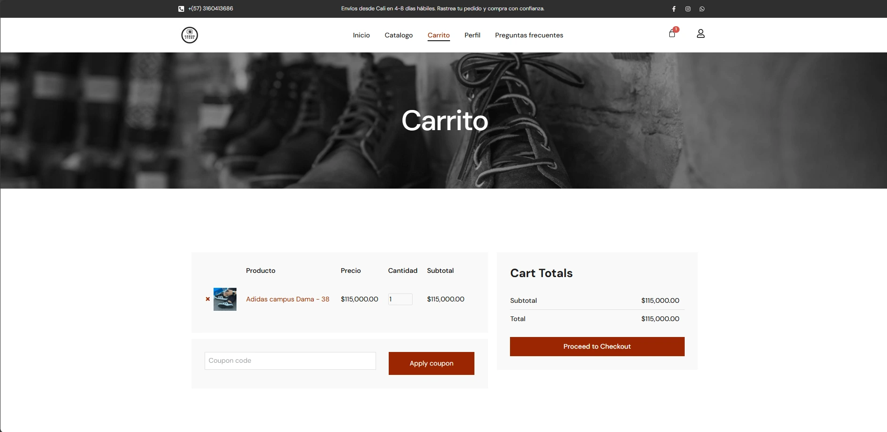Click Proceed to Checkout
Screen dimensions: 887x432
pos(597,346)
